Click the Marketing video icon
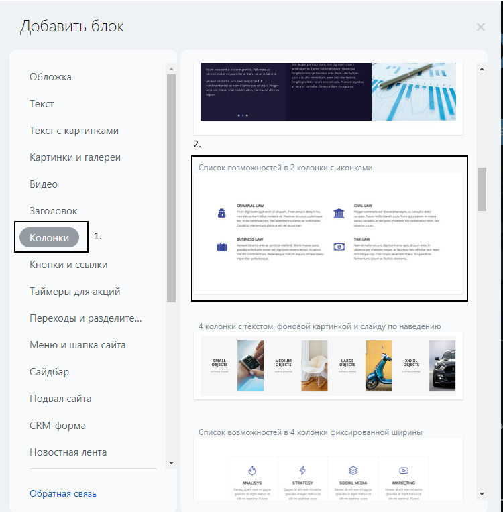Viewport: 503px width, 512px height. [x=404, y=470]
